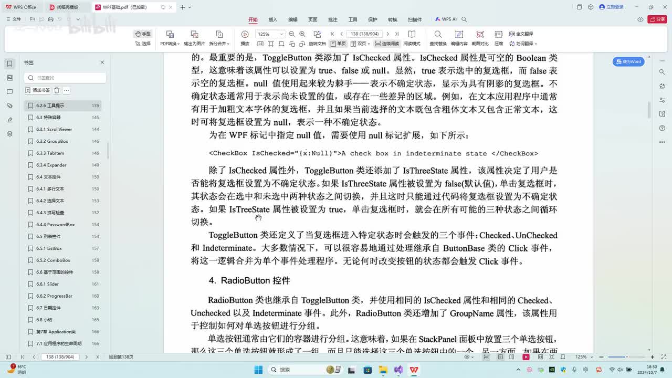Select bookmark 6.6.2 ProgressBar
Screen dimensions: 672x378
tap(63, 296)
